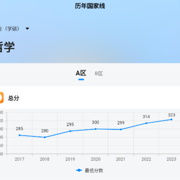The width and height of the screenshot is (180, 180).
Task: Click the 2019 x-axis label
Action: pos(70,159)
